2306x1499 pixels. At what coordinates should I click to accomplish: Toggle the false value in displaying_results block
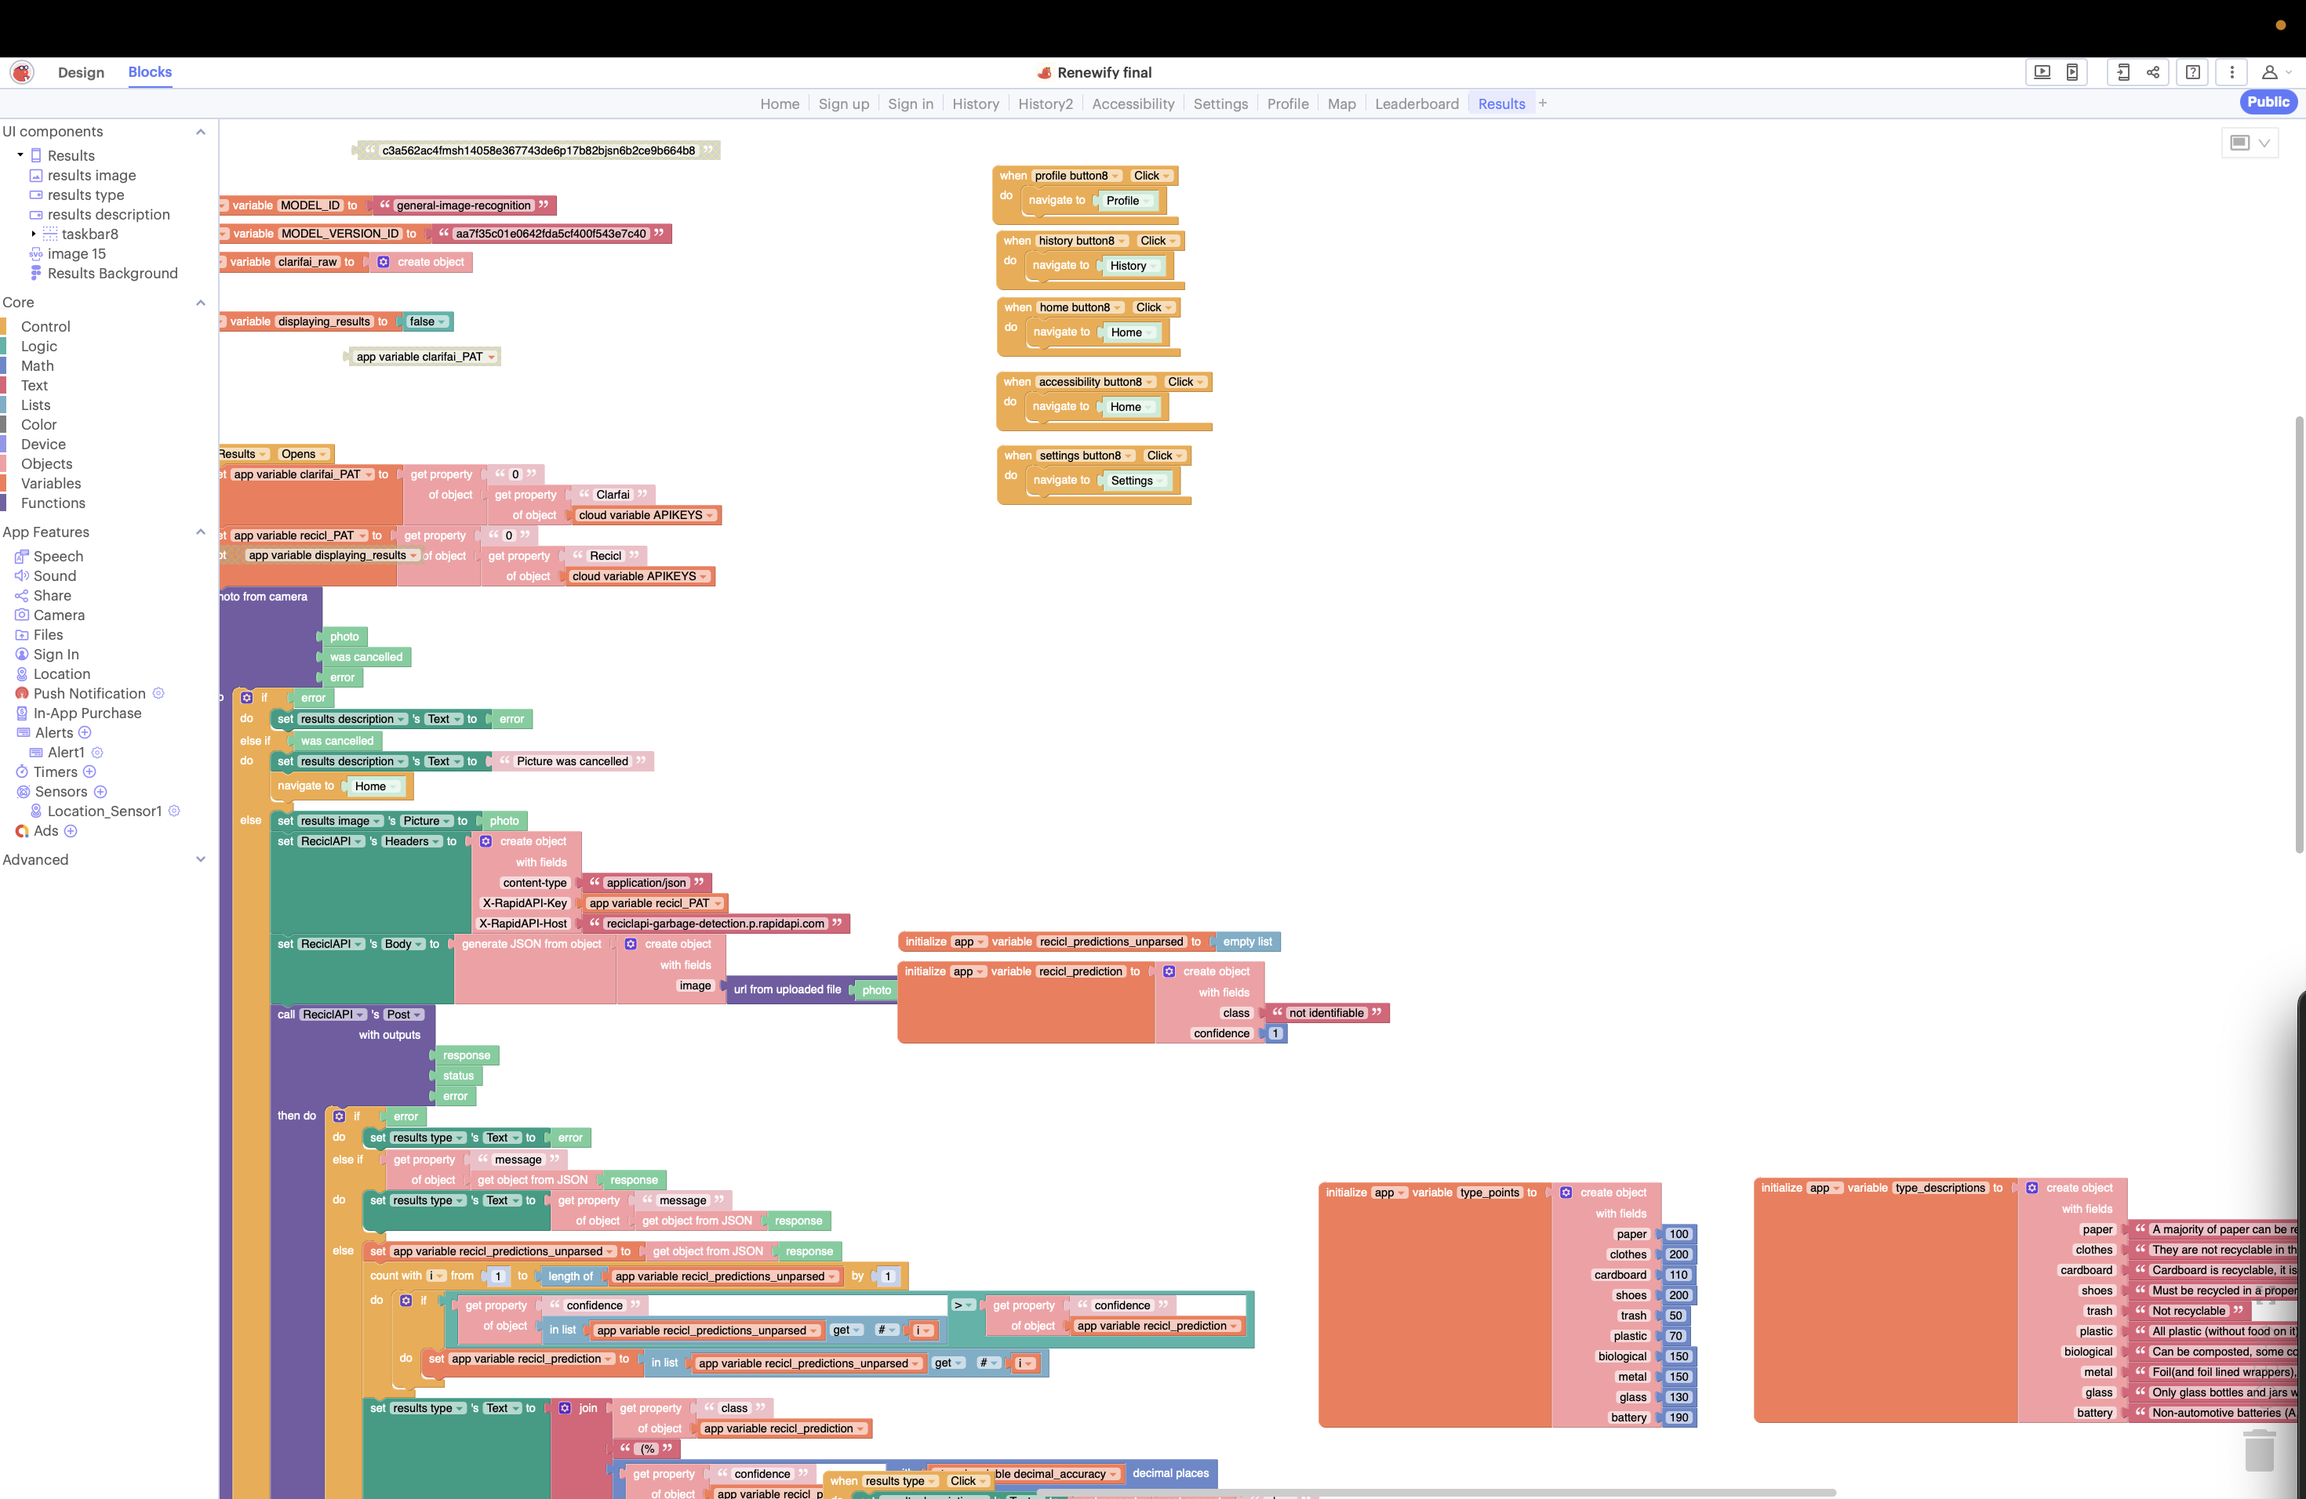coord(427,321)
